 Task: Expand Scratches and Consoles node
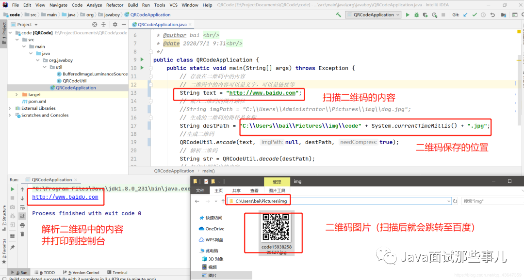[x=10, y=115]
